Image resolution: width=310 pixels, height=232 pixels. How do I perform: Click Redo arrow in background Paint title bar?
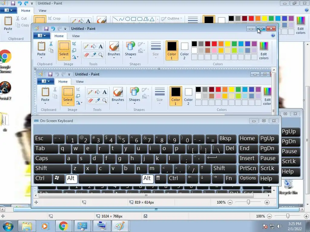[26, 3]
